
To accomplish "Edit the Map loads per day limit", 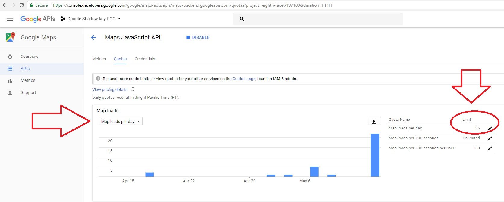I will click(x=490, y=128).
